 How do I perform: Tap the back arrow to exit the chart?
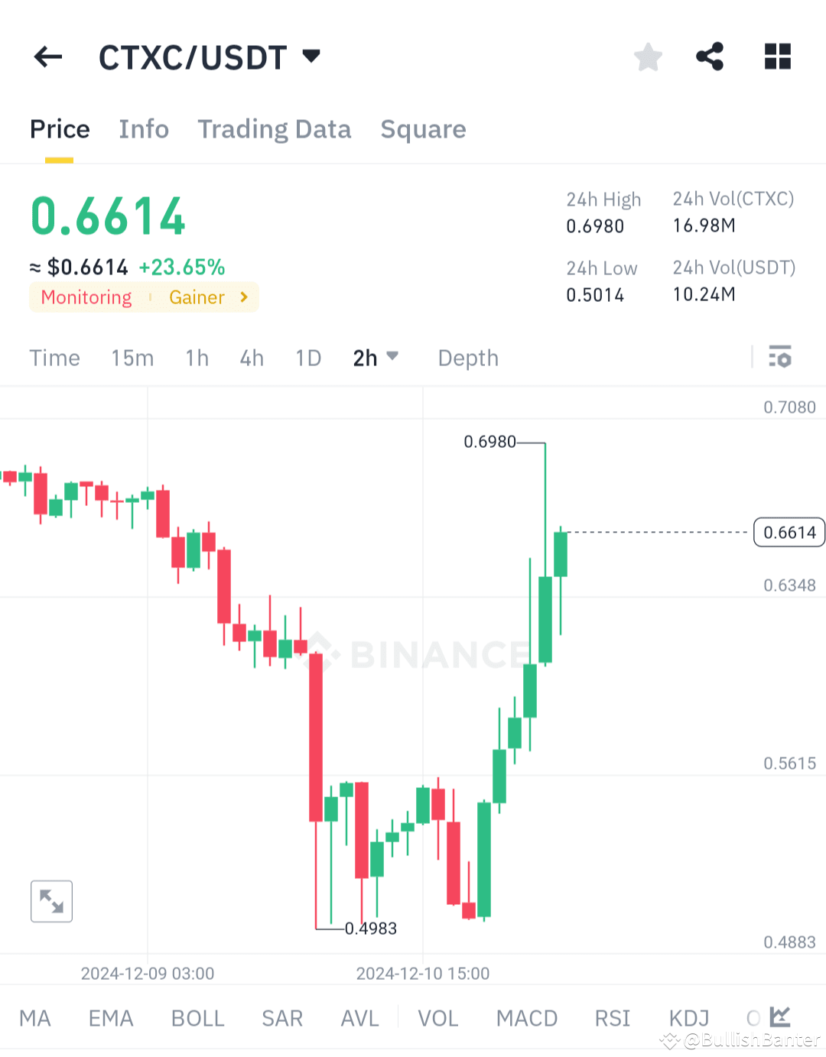47,57
